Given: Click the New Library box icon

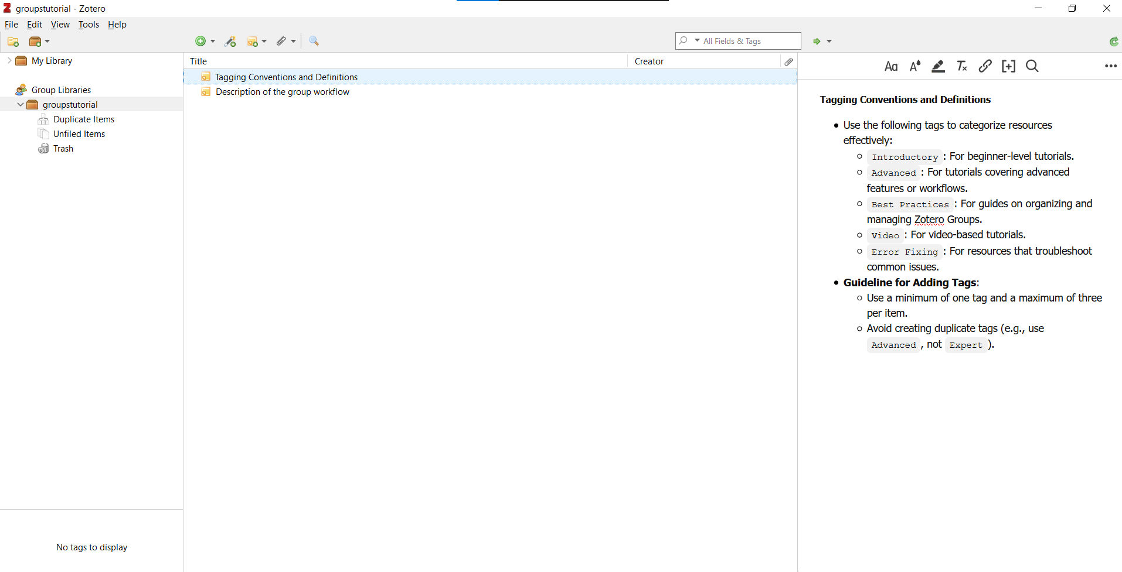Looking at the screenshot, I should coord(35,42).
